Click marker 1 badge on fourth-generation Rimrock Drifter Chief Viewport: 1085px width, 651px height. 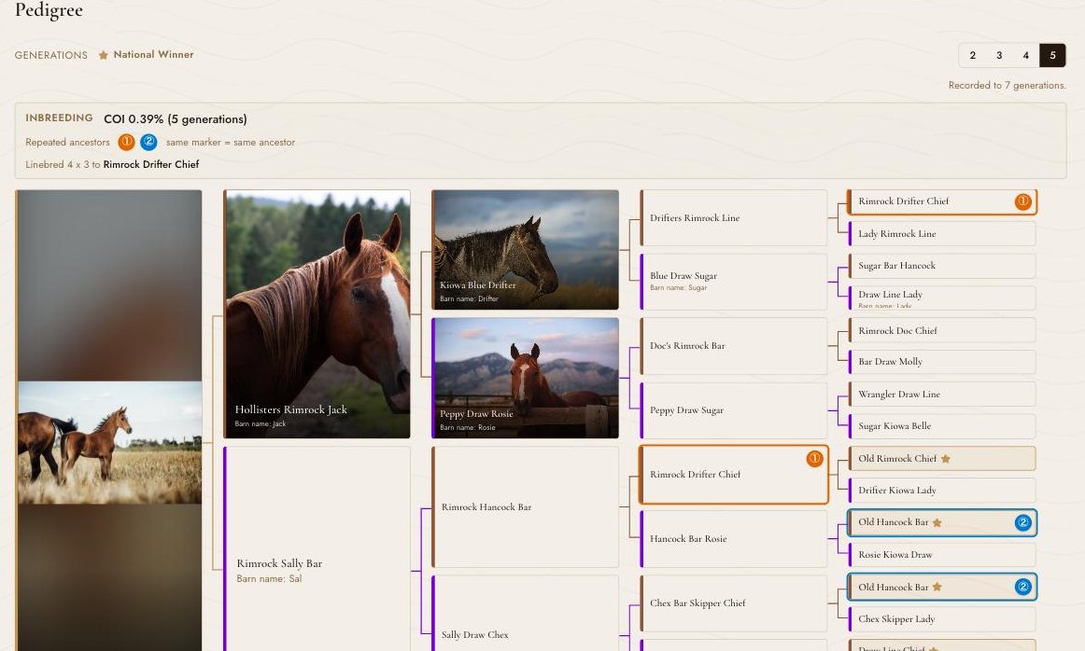[814, 458]
